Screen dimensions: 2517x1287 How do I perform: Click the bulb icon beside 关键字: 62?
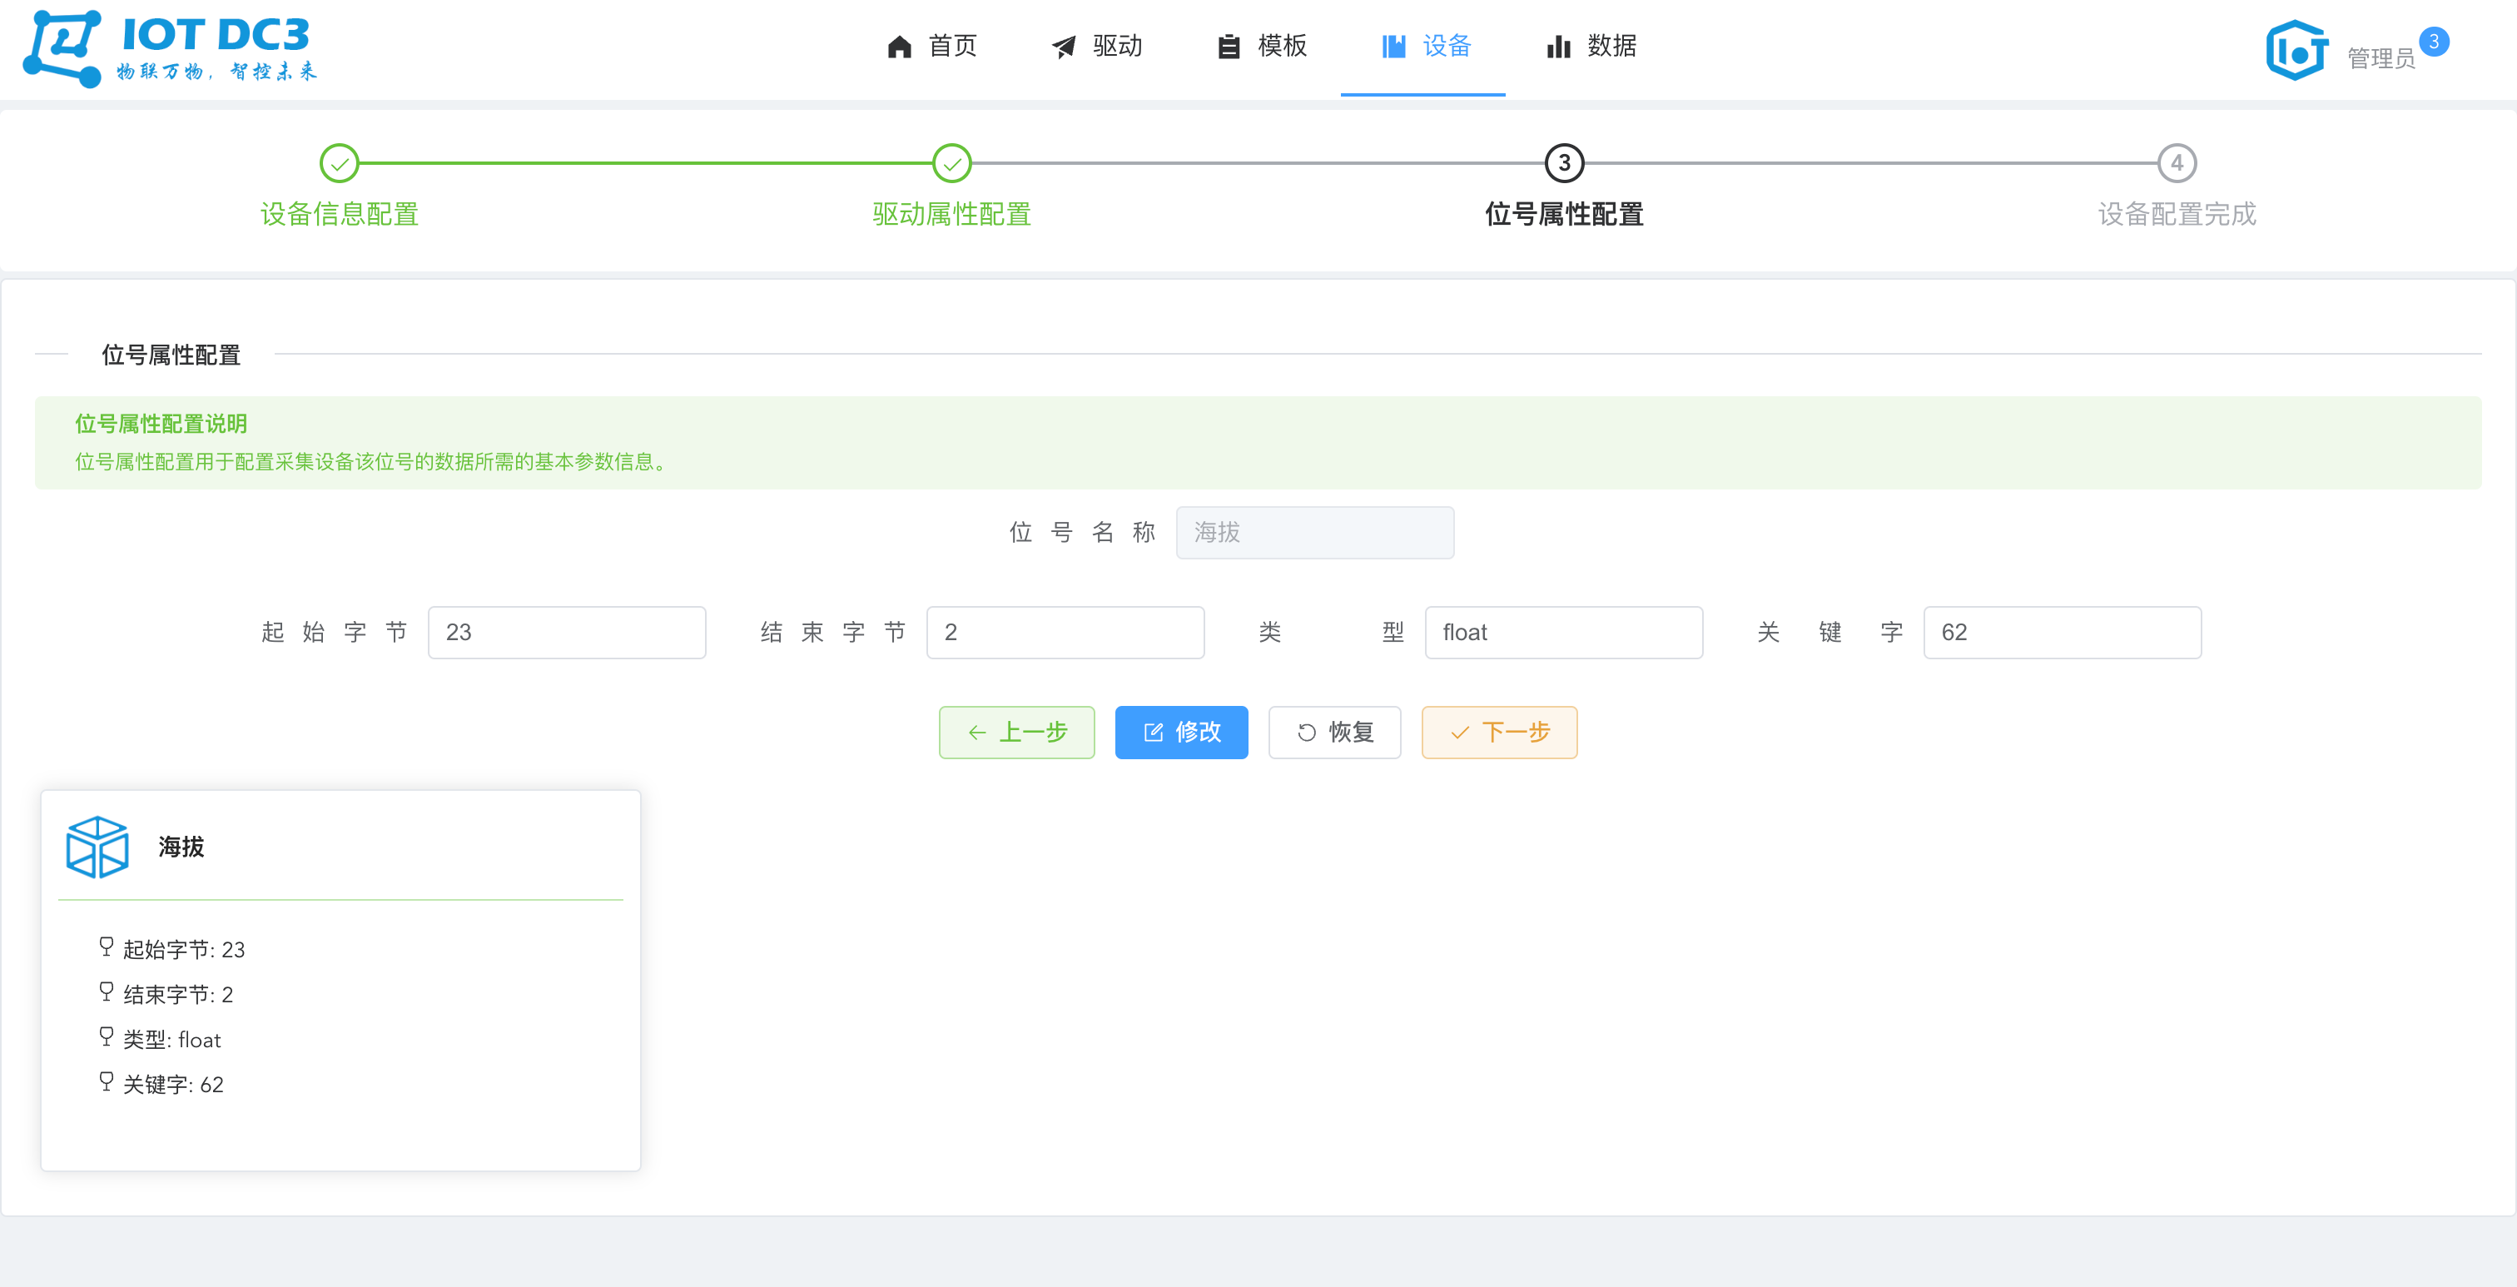pos(107,1081)
